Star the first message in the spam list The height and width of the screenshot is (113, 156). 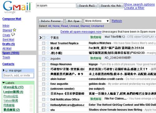[48, 37]
